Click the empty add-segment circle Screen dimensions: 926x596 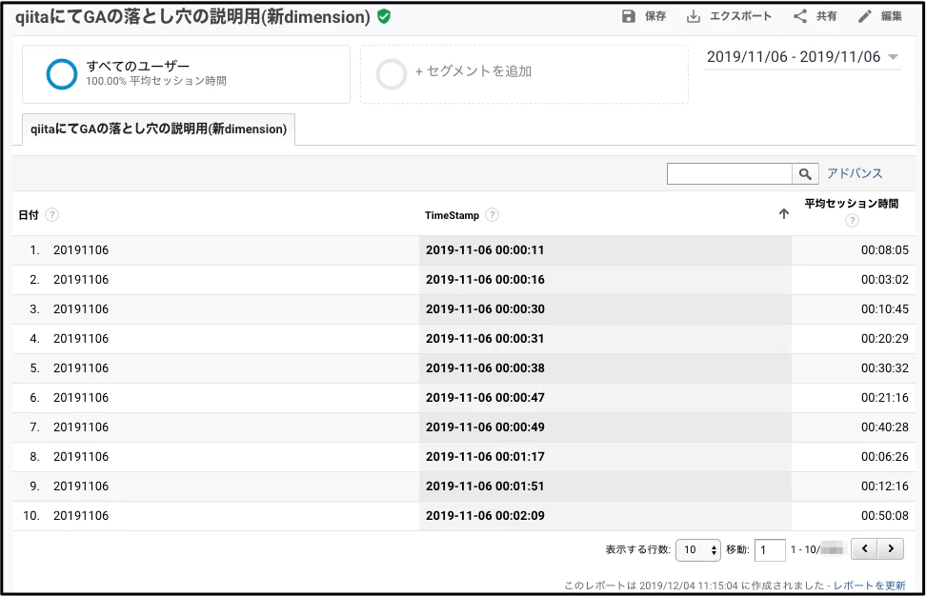click(391, 73)
